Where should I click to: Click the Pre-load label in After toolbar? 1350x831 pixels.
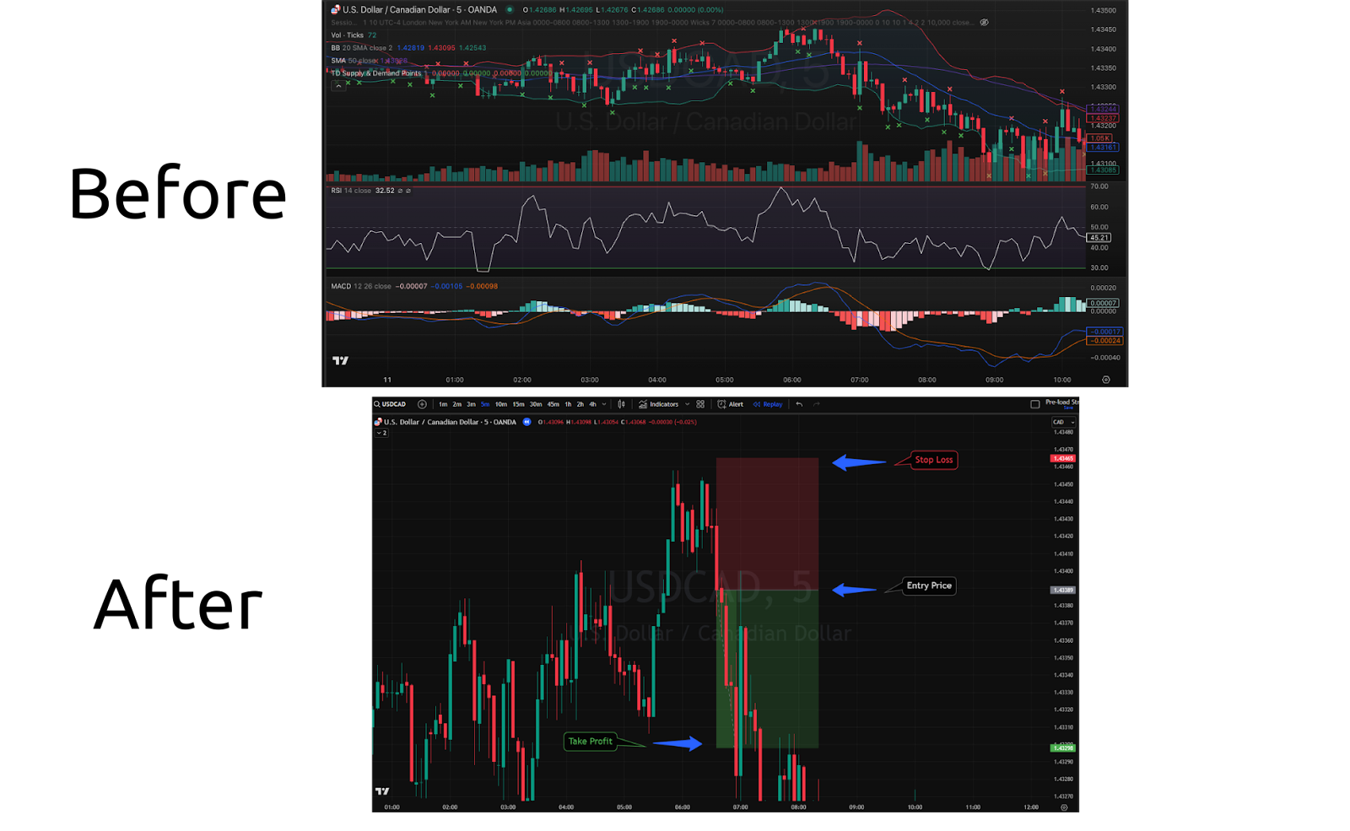[x=1061, y=402]
